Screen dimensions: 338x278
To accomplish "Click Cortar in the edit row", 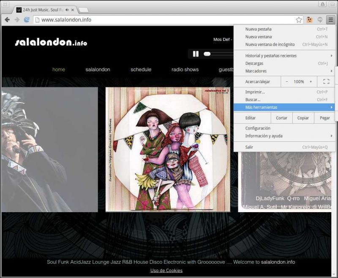I will [281, 118].
